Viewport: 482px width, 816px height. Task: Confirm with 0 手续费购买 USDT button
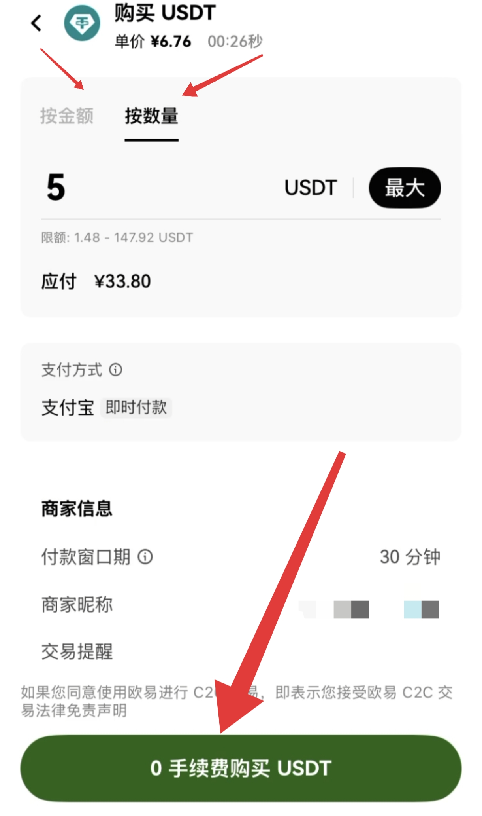coord(241,769)
